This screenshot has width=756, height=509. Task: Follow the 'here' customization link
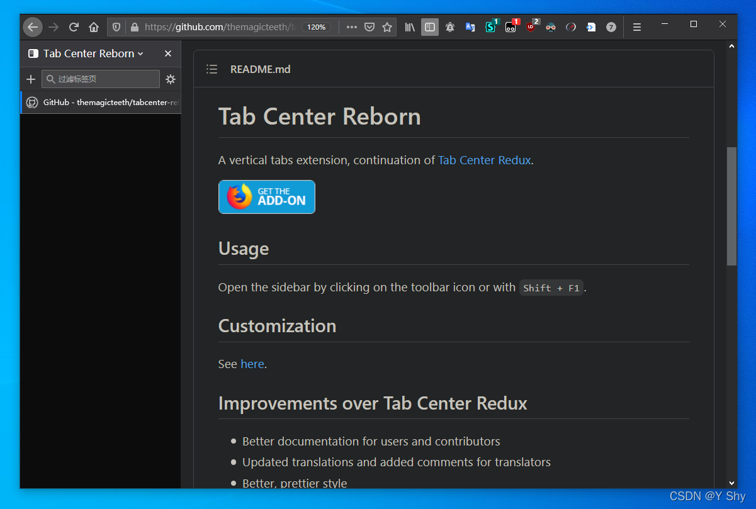pos(252,364)
